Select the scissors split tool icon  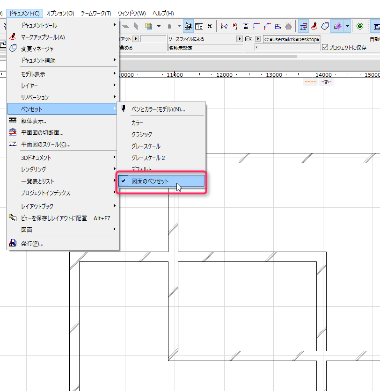click(x=224, y=26)
